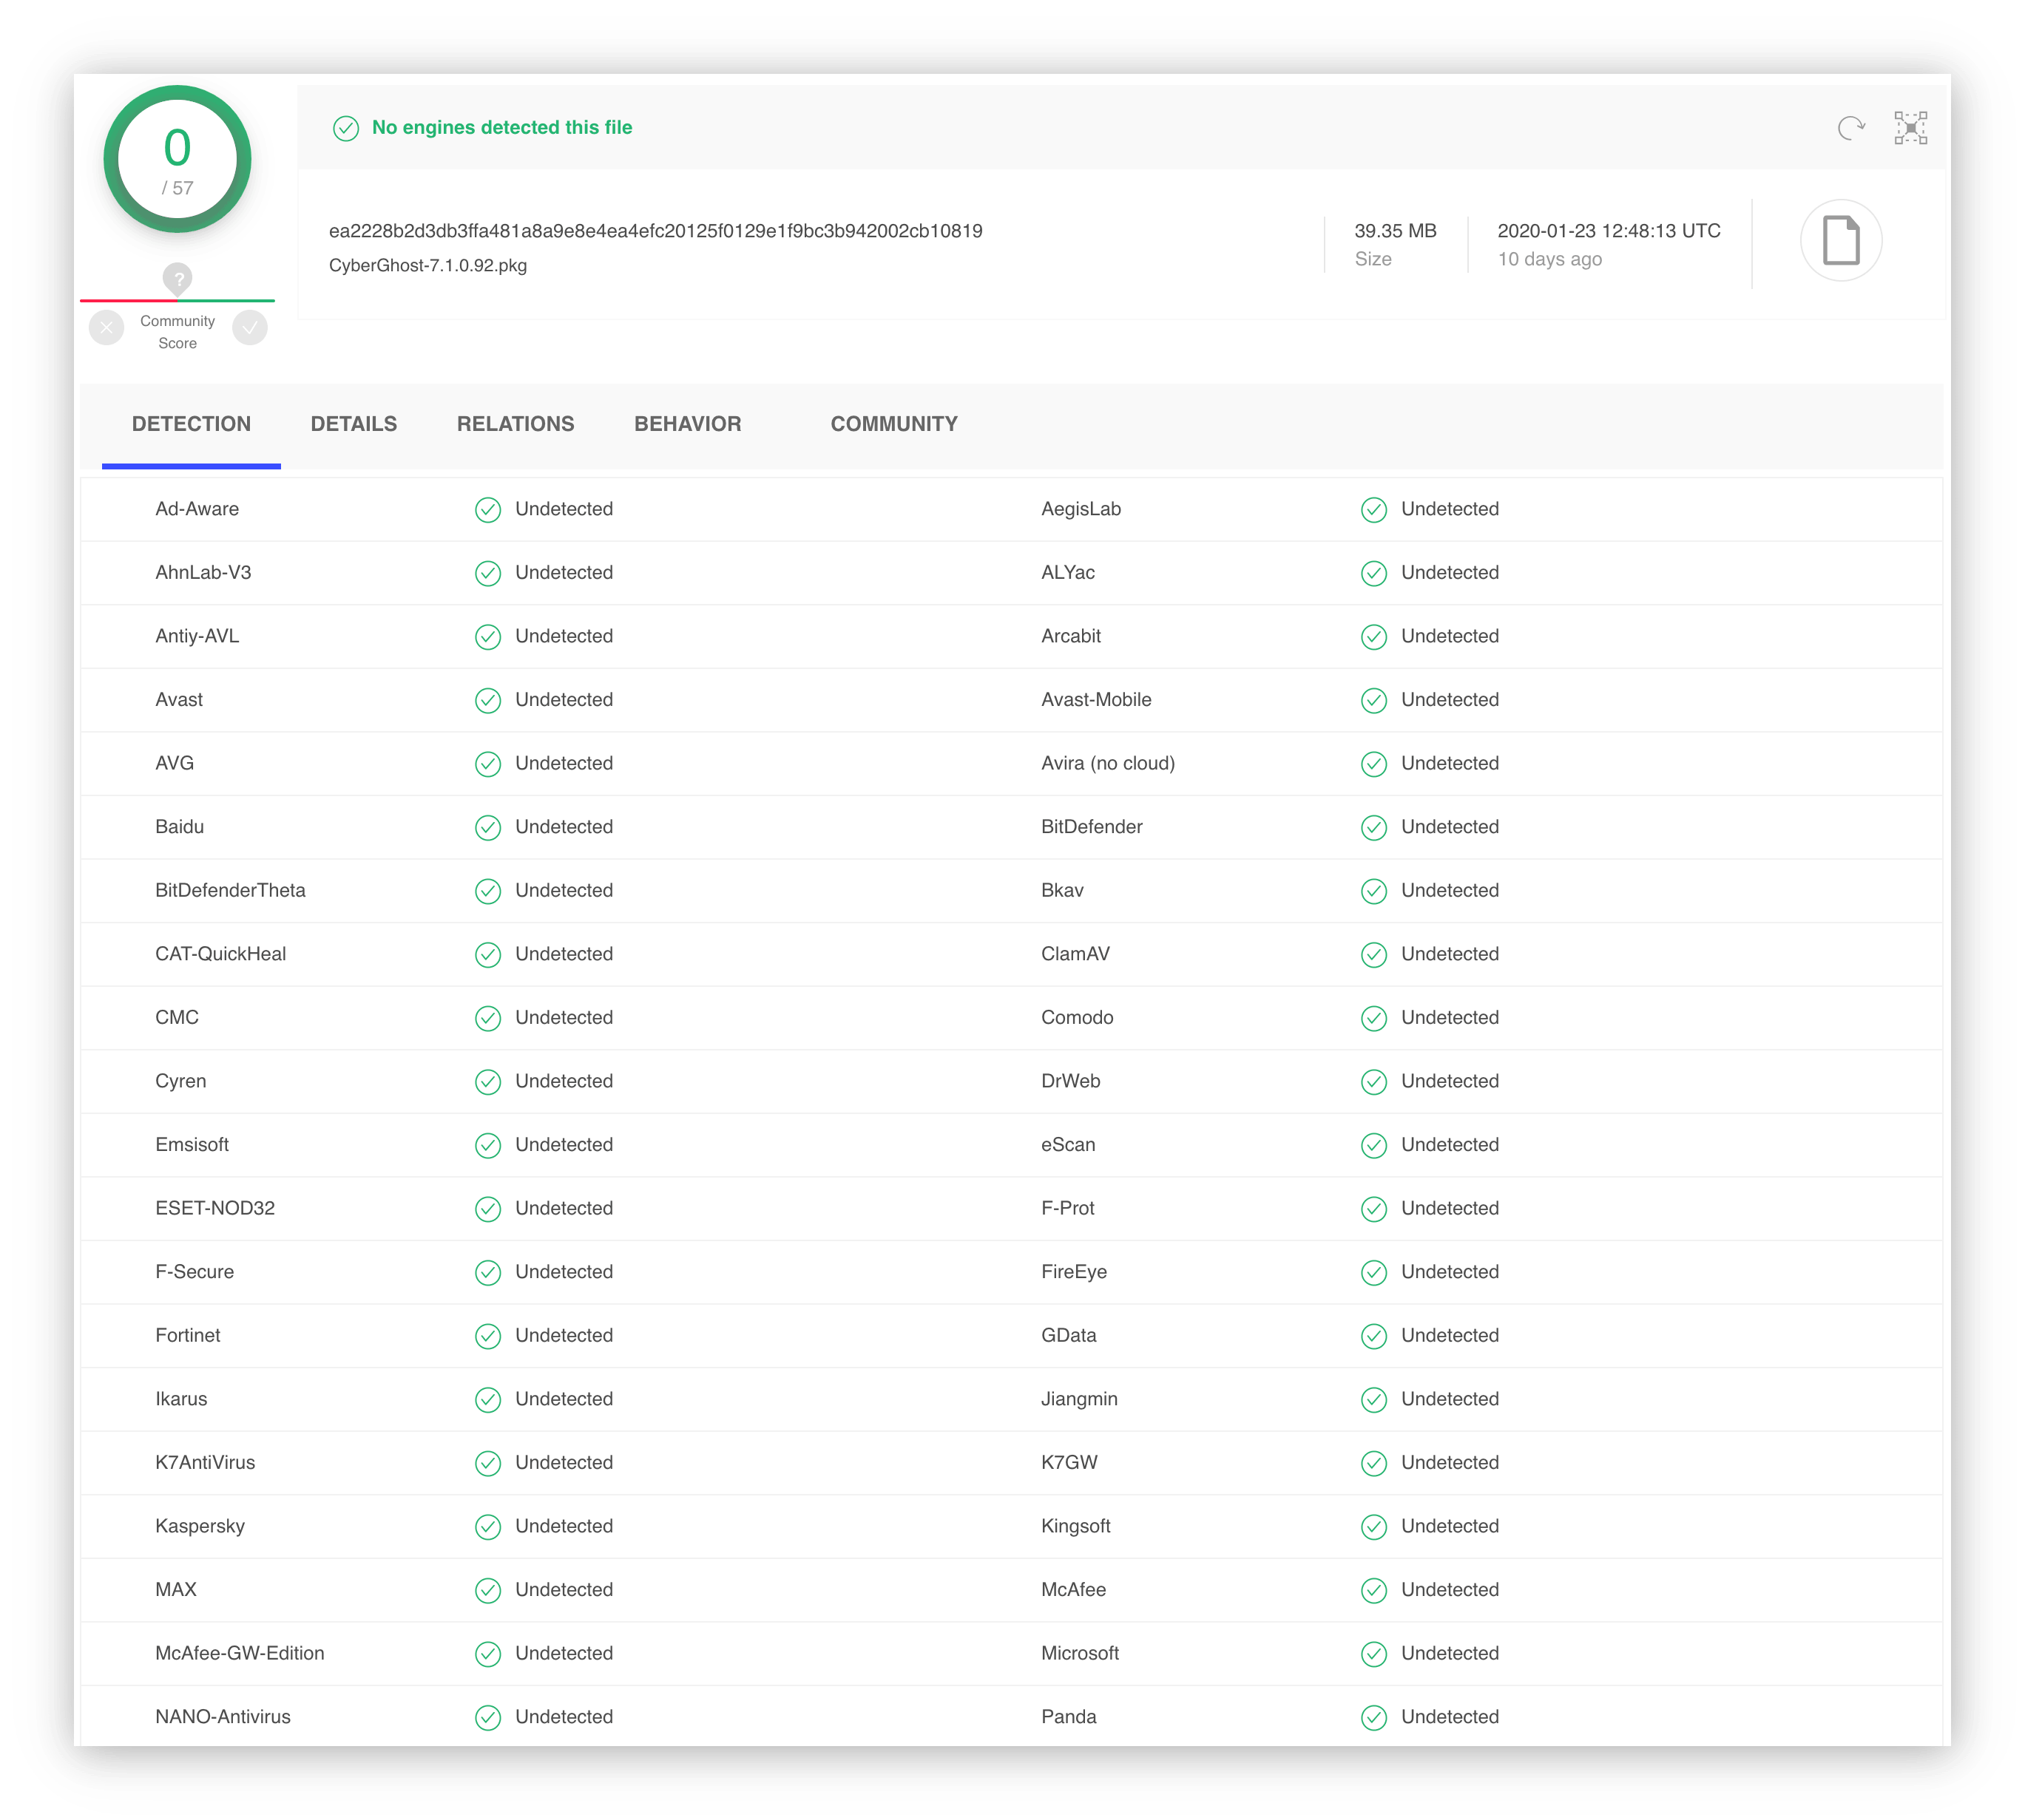
Task: Click the community score question mark badge
Action: click(177, 279)
